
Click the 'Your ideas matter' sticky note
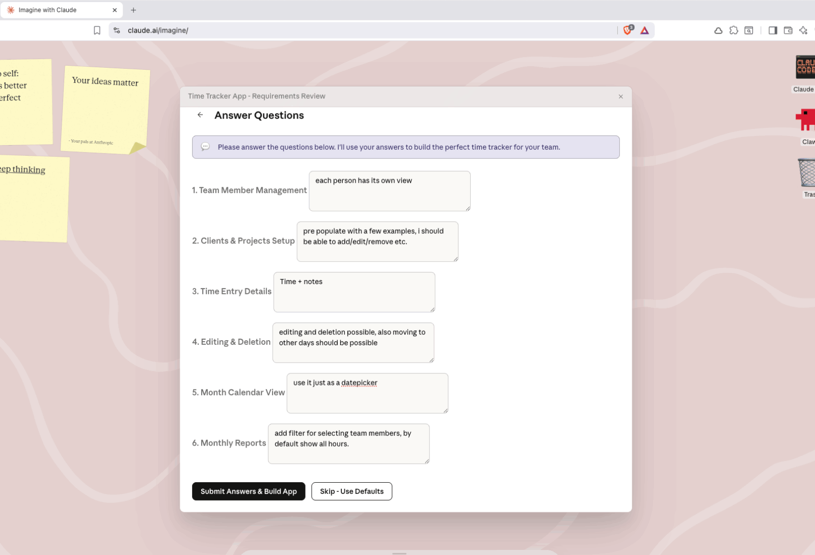click(x=105, y=109)
